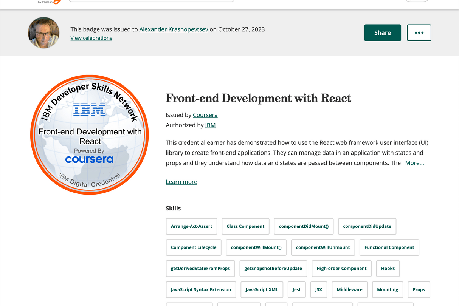Click the "Skills" section heading
The height and width of the screenshot is (306, 459).
pyautogui.click(x=173, y=208)
